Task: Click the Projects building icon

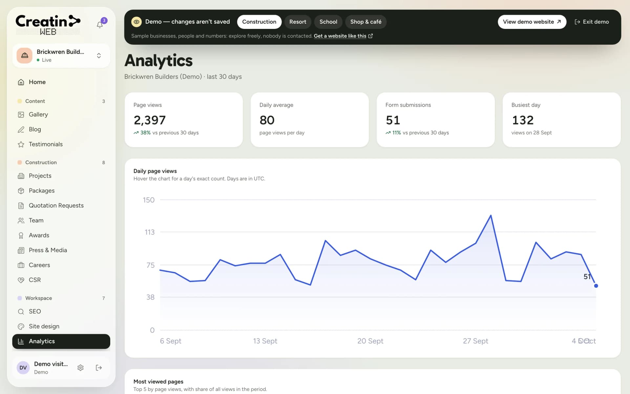Action: click(21, 176)
